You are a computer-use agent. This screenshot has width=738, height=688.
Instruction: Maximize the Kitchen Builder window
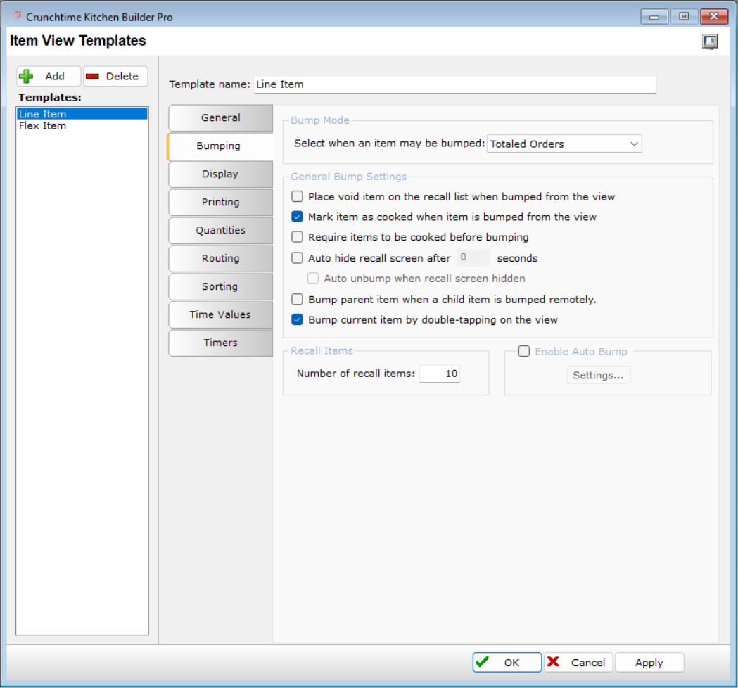[x=683, y=17]
